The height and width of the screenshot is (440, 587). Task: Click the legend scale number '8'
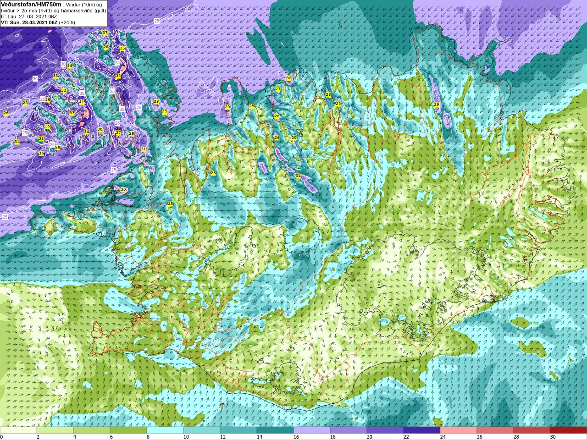pos(148,437)
